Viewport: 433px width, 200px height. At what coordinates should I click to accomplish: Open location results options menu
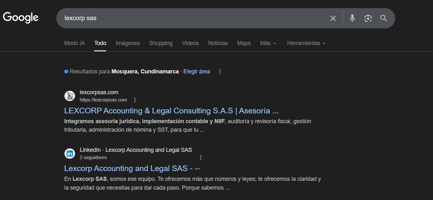[220, 71]
